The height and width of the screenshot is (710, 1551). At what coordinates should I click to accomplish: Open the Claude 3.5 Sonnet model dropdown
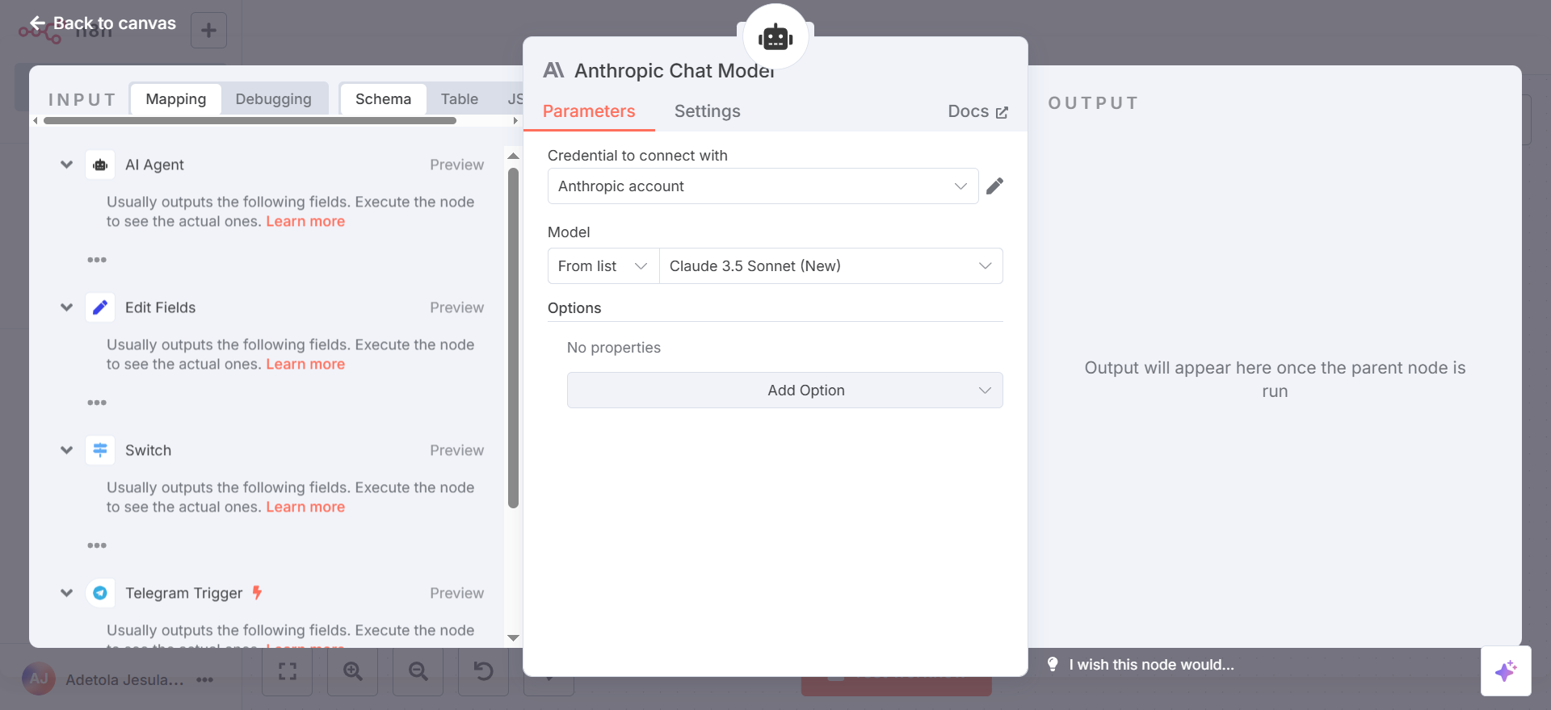pos(831,266)
